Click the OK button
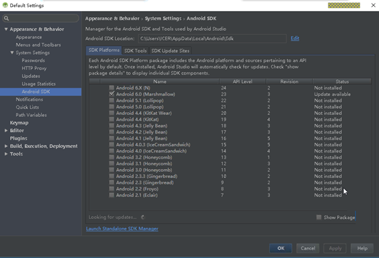379x258 pixels. click(280, 248)
